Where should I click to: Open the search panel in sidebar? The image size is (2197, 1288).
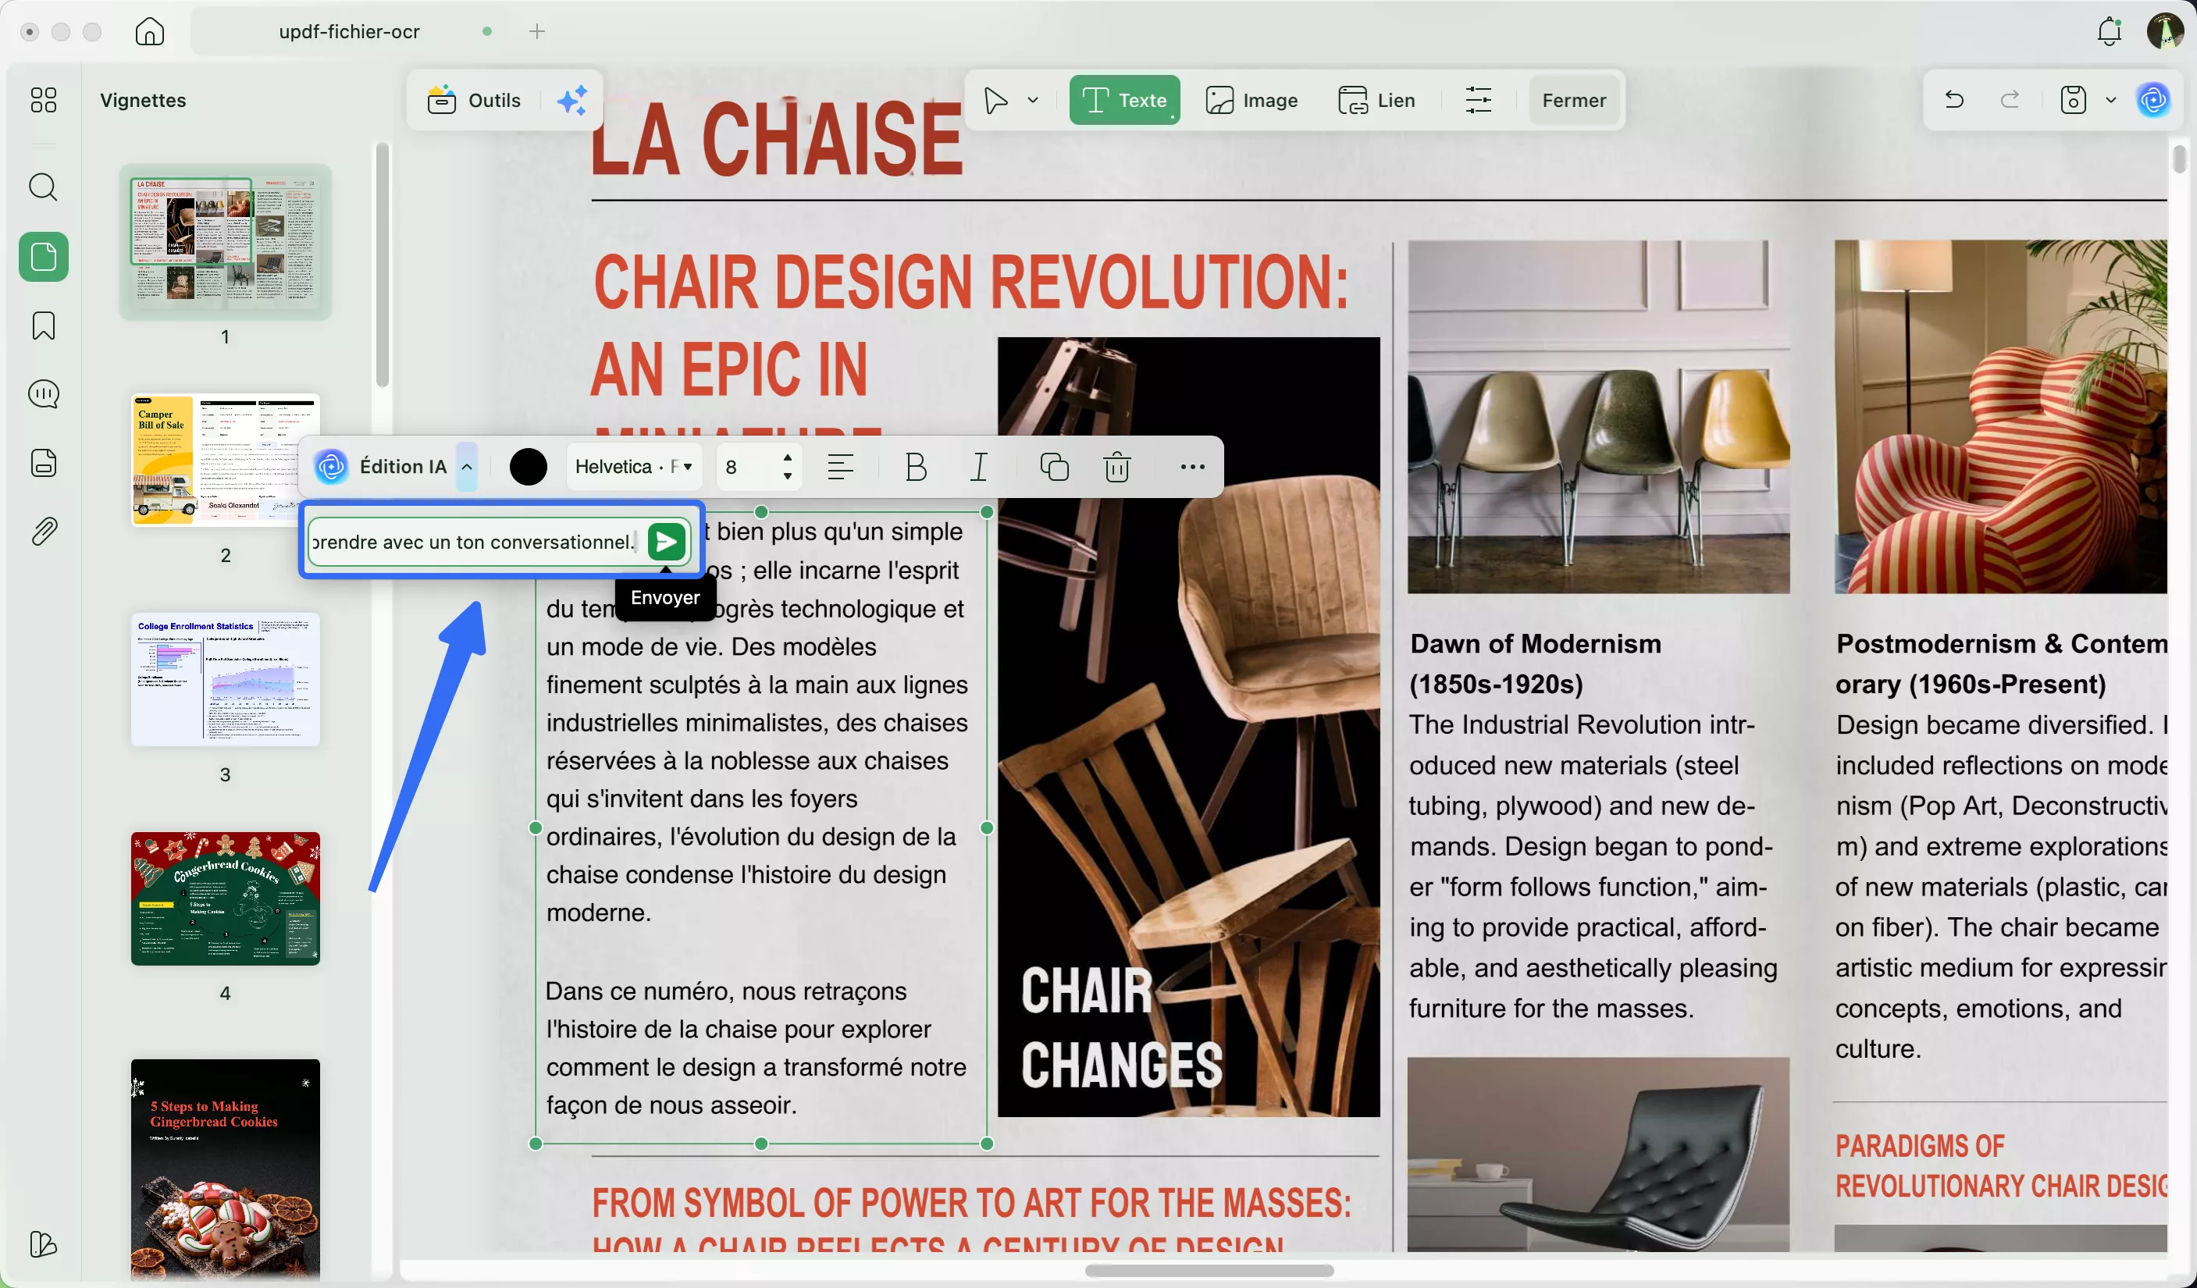[44, 187]
